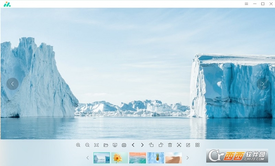Viewport: 275px width, 166px height.
Task: Zoom out with the minus magnifier
Action: [x=87, y=145]
